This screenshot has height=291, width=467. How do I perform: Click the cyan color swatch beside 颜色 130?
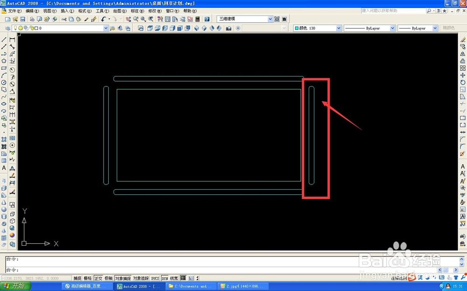click(x=297, y=28)
